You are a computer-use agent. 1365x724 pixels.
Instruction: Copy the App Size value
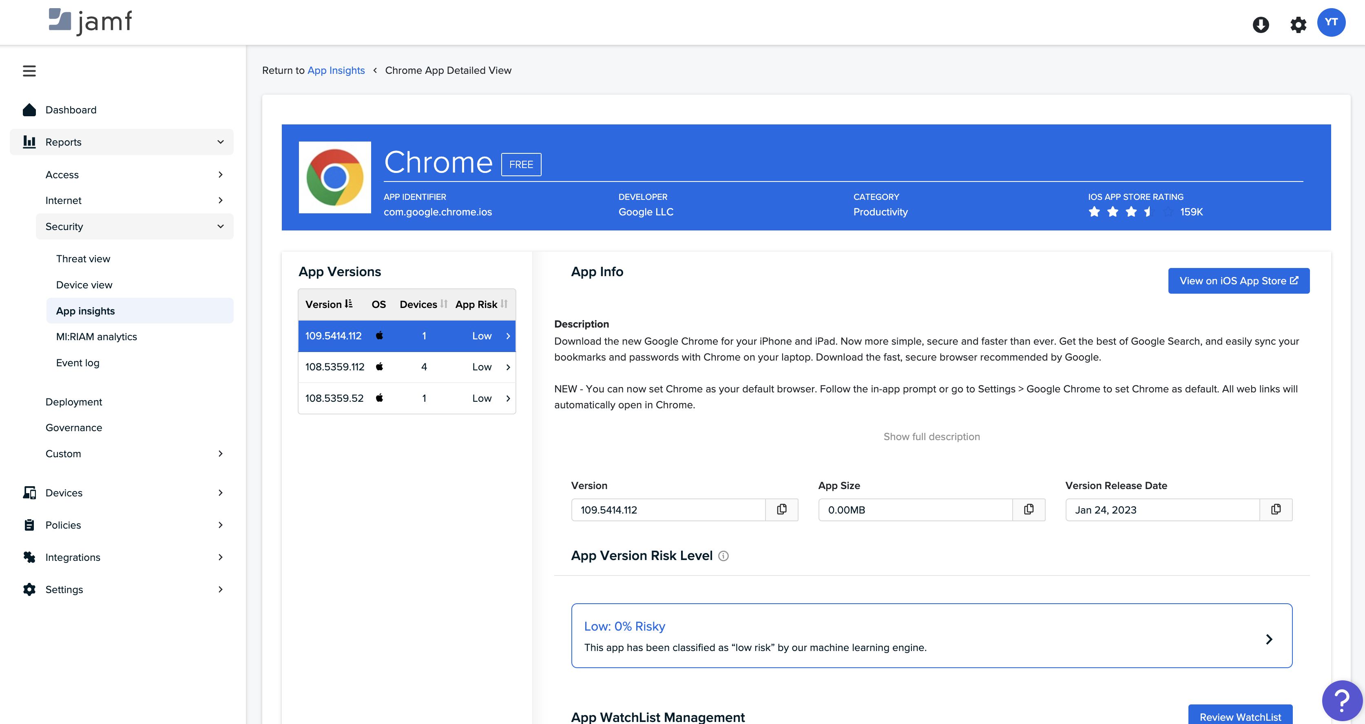pyautogui.click(x=1029, y=509)
